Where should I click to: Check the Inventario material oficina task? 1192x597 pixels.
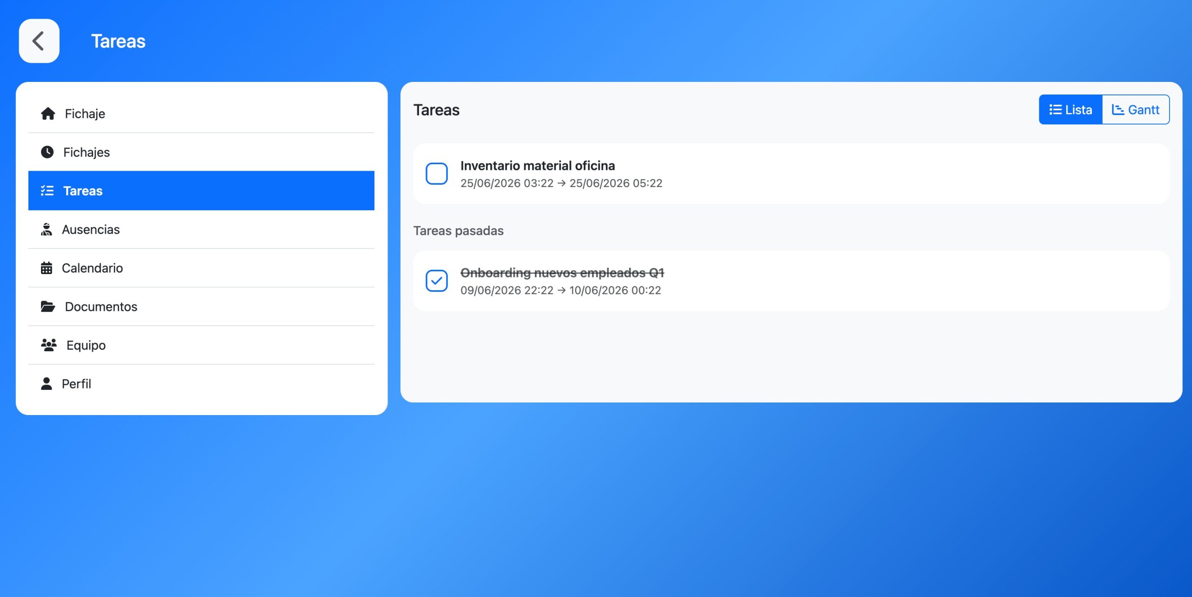point(437,174)
